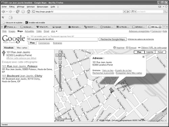169x127 pixels.
Task: Click the Stop loading icon
Action: pos(23,11)
